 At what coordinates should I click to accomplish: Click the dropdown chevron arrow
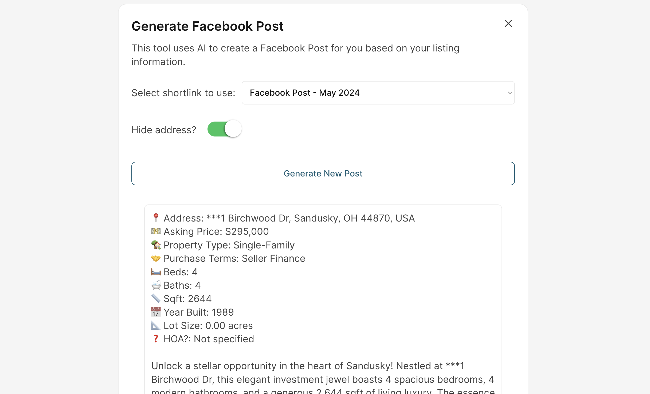pos(510,93)
